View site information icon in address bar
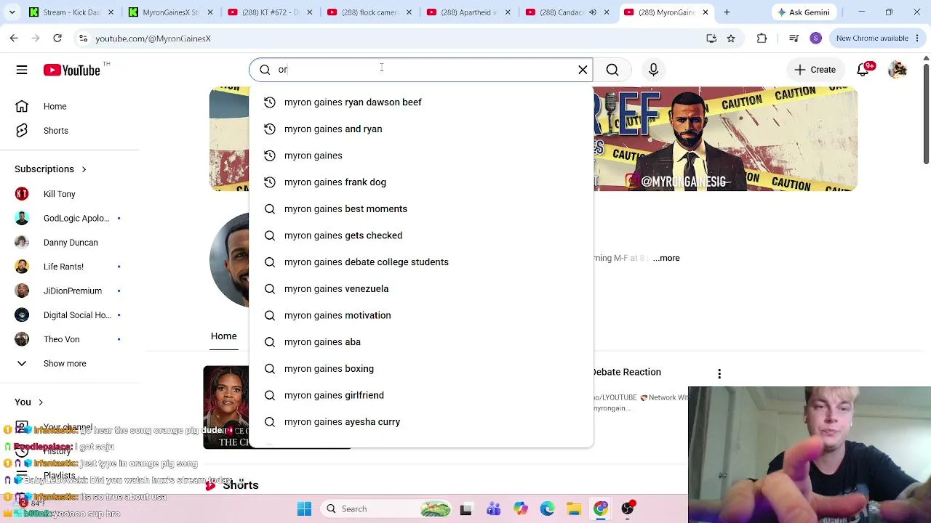 tap(83, 38)
